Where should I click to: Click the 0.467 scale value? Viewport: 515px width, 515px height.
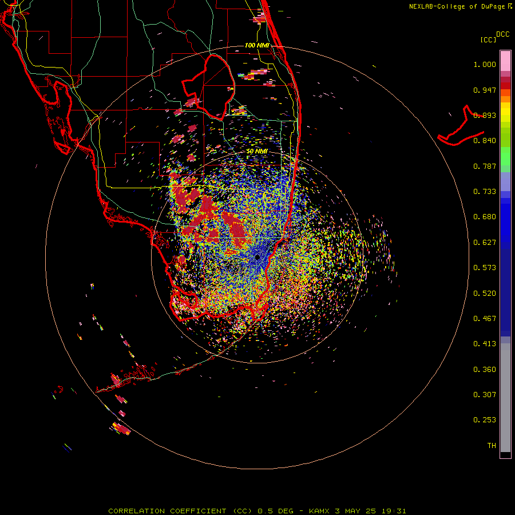tap(485, 319)
